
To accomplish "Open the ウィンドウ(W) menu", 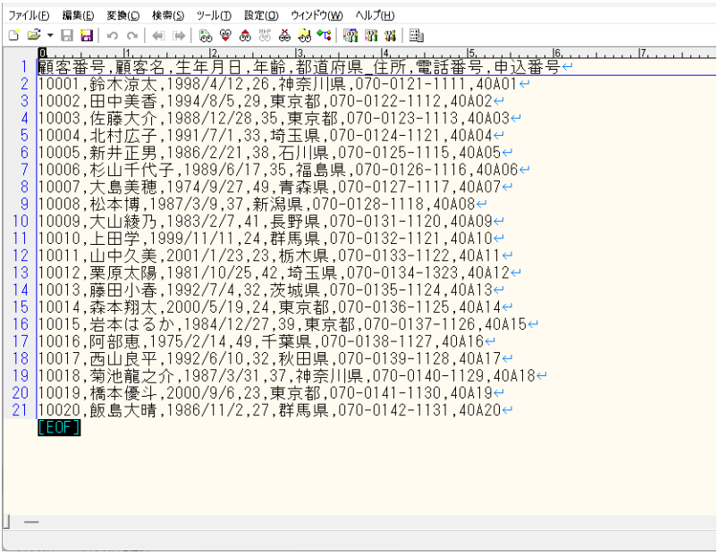I will coord(317,15).
